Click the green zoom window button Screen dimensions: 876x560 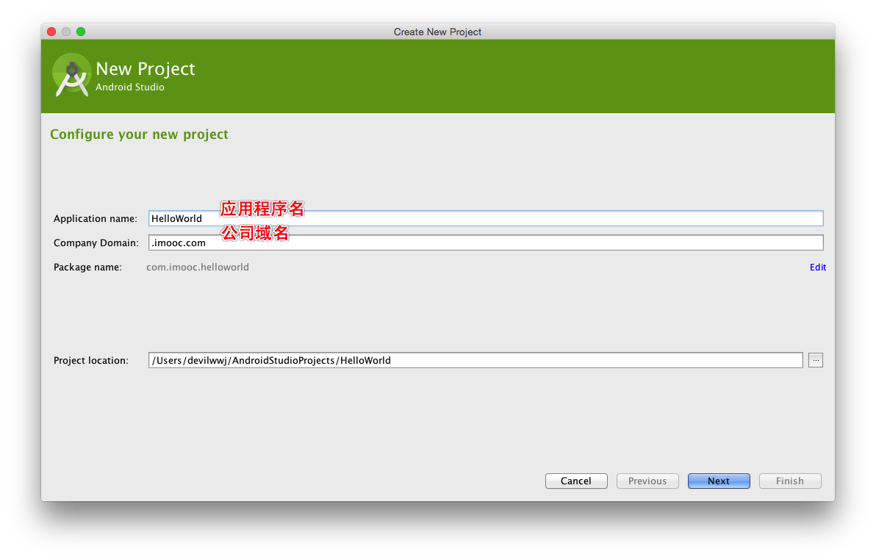click(81, 32)
